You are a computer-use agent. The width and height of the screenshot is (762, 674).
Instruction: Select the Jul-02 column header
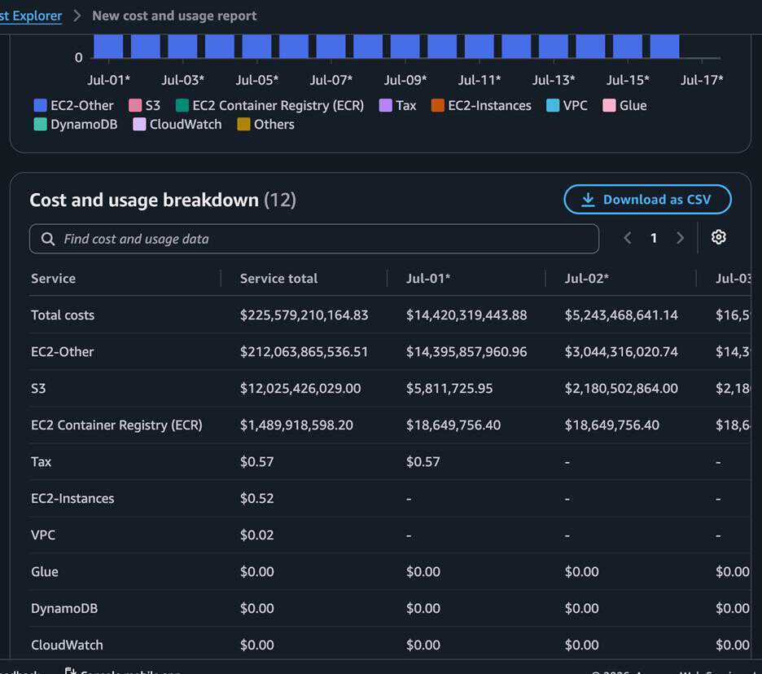point(587,279)
